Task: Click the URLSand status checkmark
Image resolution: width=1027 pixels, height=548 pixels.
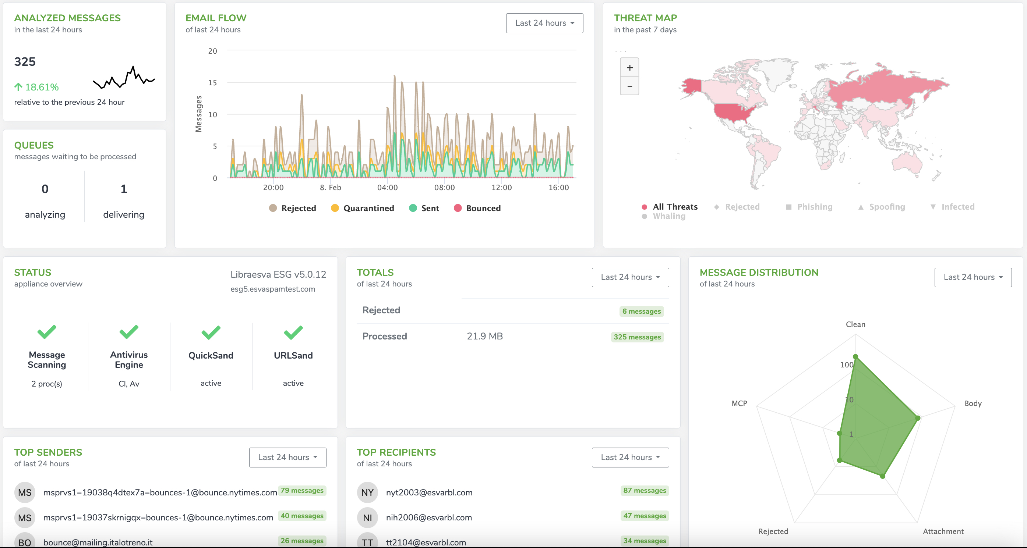Action: pyautogui.click(x=293, y=332)
